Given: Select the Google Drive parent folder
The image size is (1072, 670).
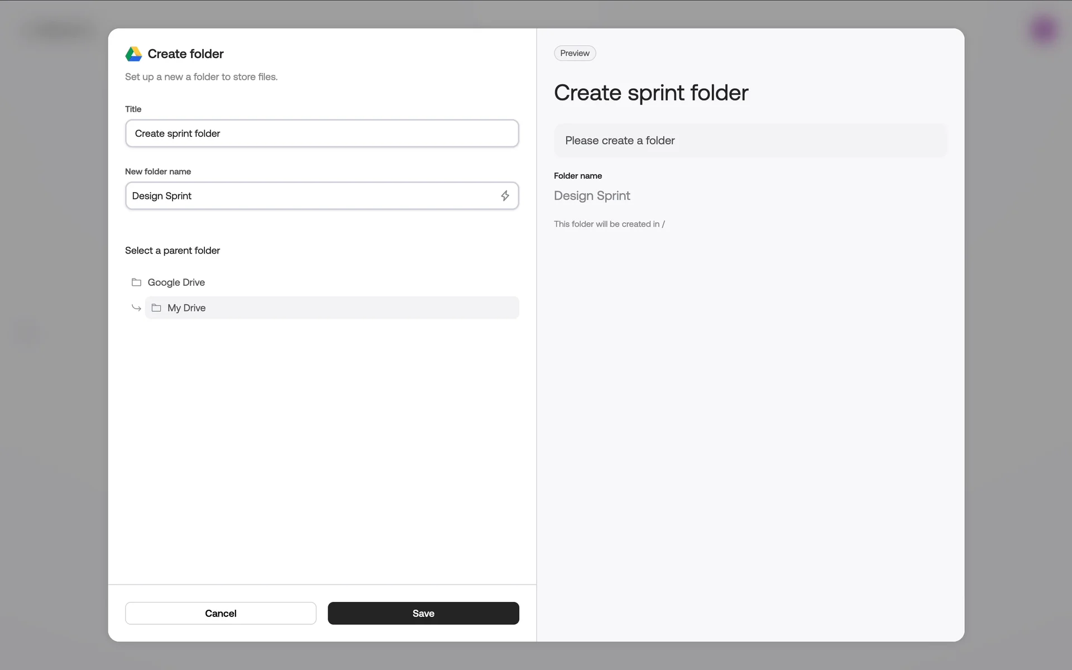Looking at the screenshot, I should coord(176,283).
